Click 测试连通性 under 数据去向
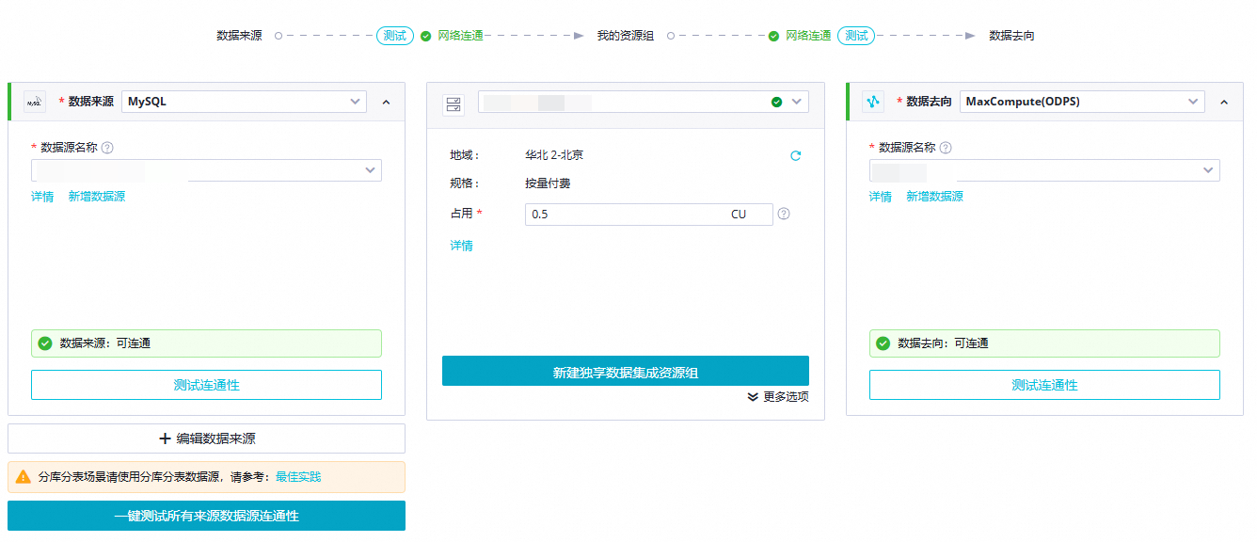Screen dimensions: 1257x542 pyautogui.click(x=1044, y=385)
